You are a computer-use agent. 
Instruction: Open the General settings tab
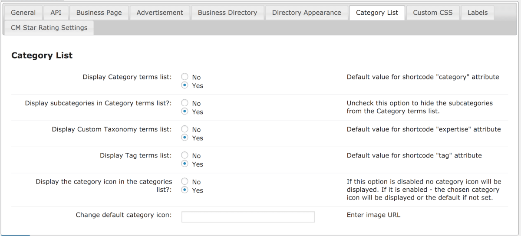tap(23, 13)
